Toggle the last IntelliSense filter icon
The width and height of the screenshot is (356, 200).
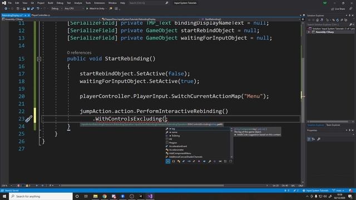(x=231, y=161)
